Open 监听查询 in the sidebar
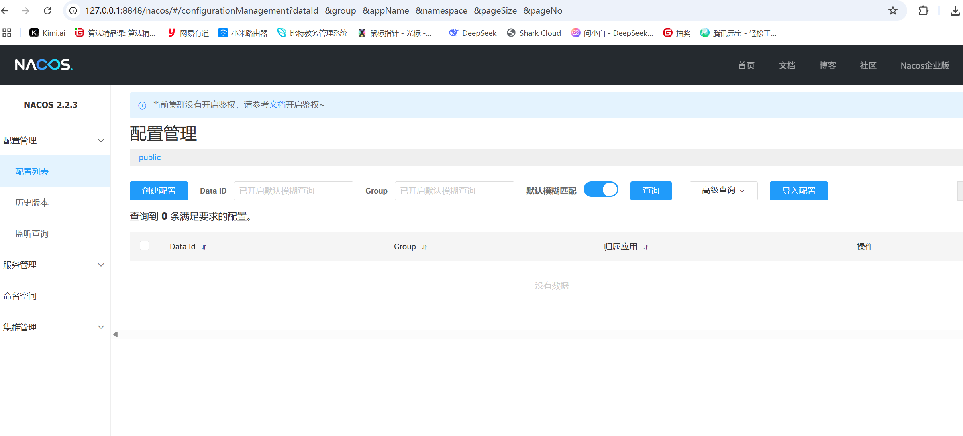The width and height of the screenshot is (963, 436). tap(32, 234)
